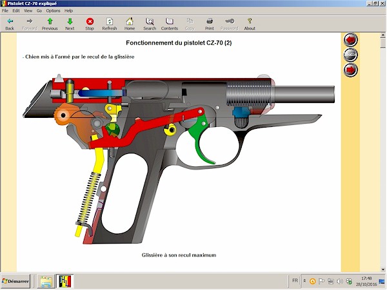Click the greyed Password key button

pyautogui.click(x=230, y=24)
